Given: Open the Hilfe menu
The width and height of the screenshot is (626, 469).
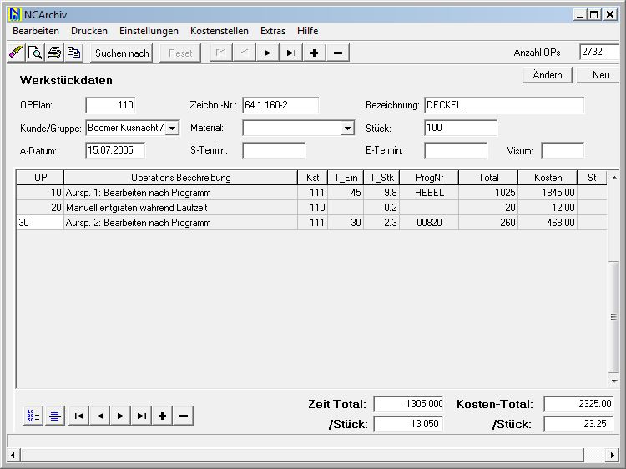Looking at the screenshot, I should 307,31.
